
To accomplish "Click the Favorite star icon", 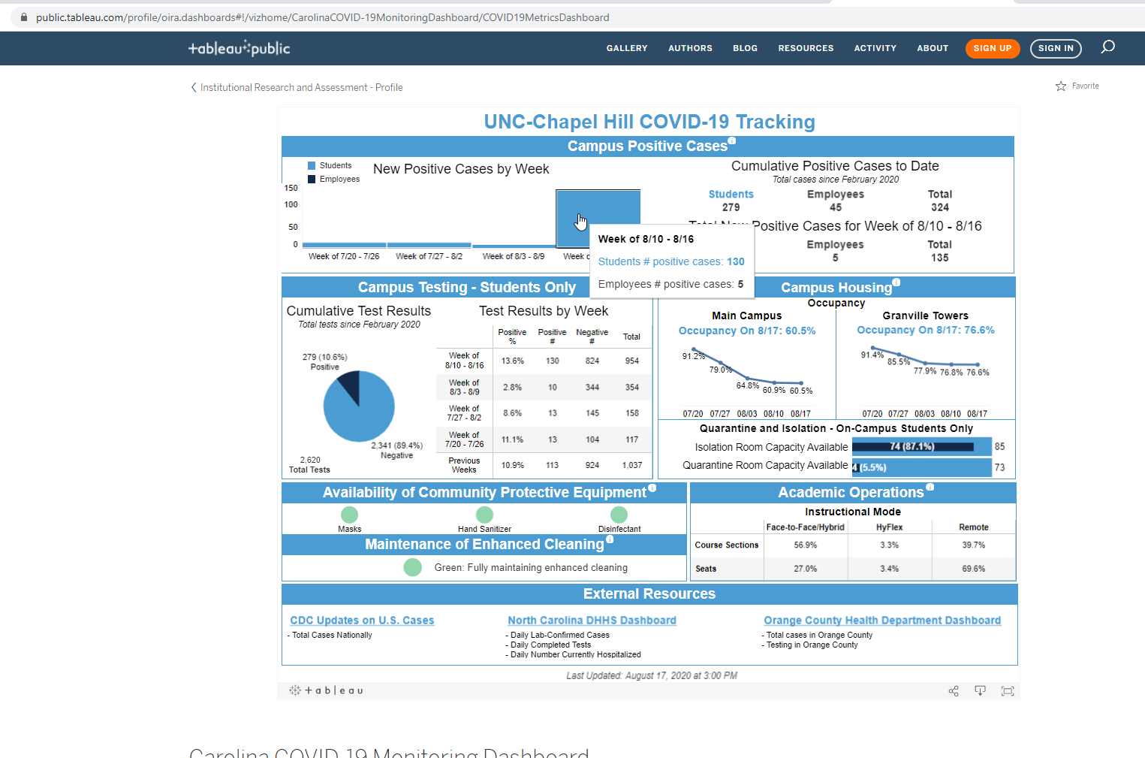I will click(1061, 86).
